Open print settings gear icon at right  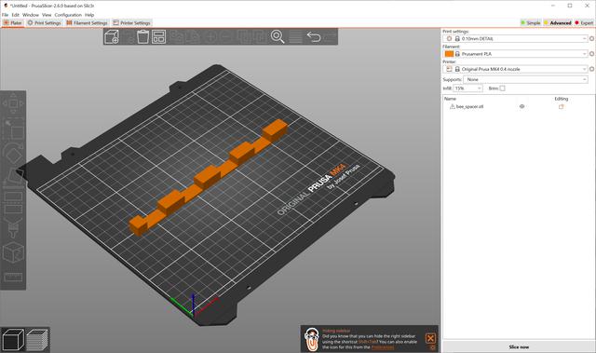[591, 39]
